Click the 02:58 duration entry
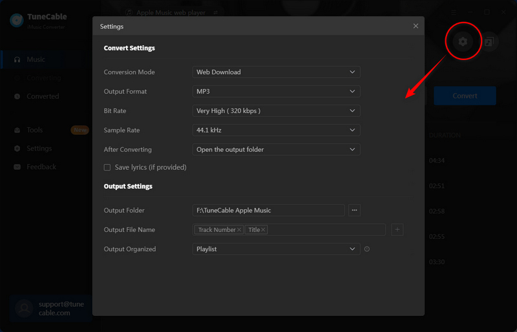517x332 pixels. point(437,211)
